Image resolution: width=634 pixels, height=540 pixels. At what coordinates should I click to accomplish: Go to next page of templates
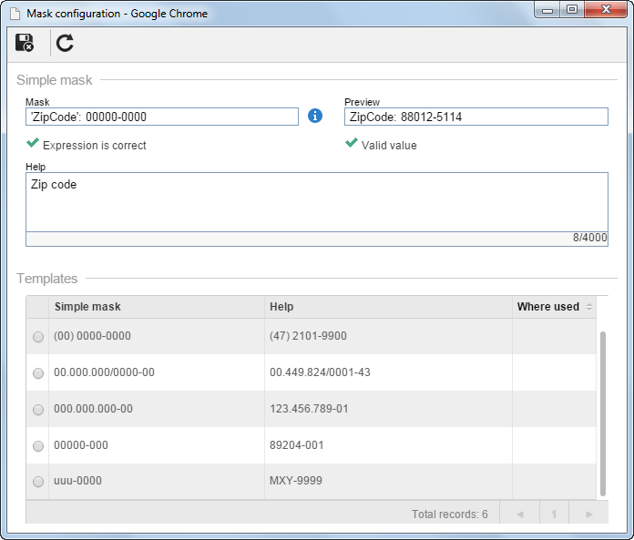pos(589,515)
